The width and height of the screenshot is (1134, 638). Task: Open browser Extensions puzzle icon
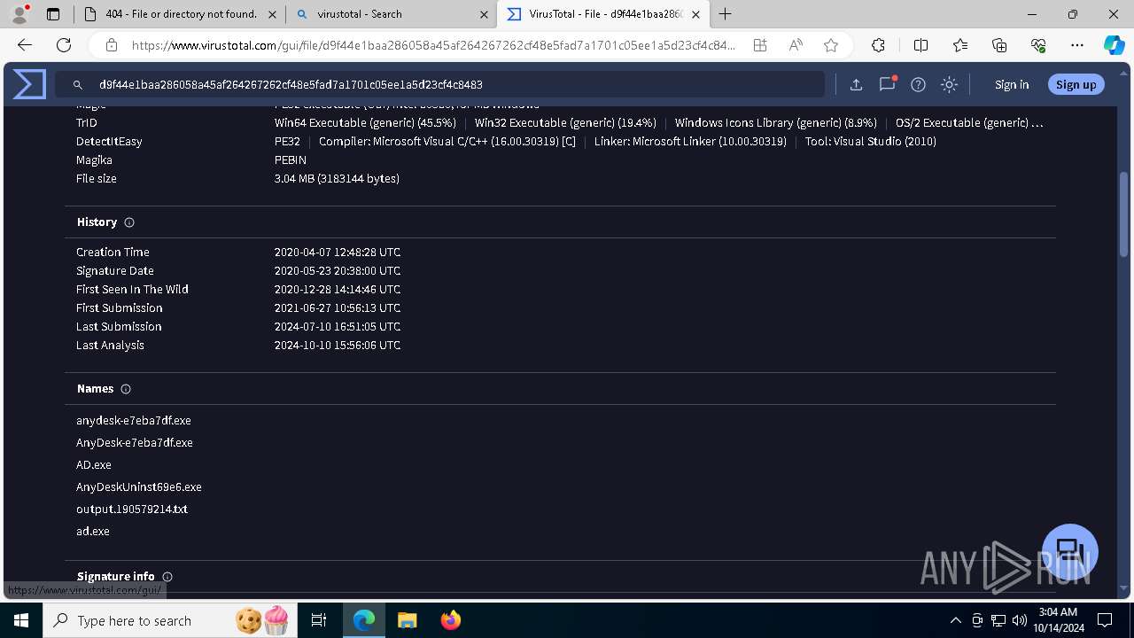coord(878,45)
